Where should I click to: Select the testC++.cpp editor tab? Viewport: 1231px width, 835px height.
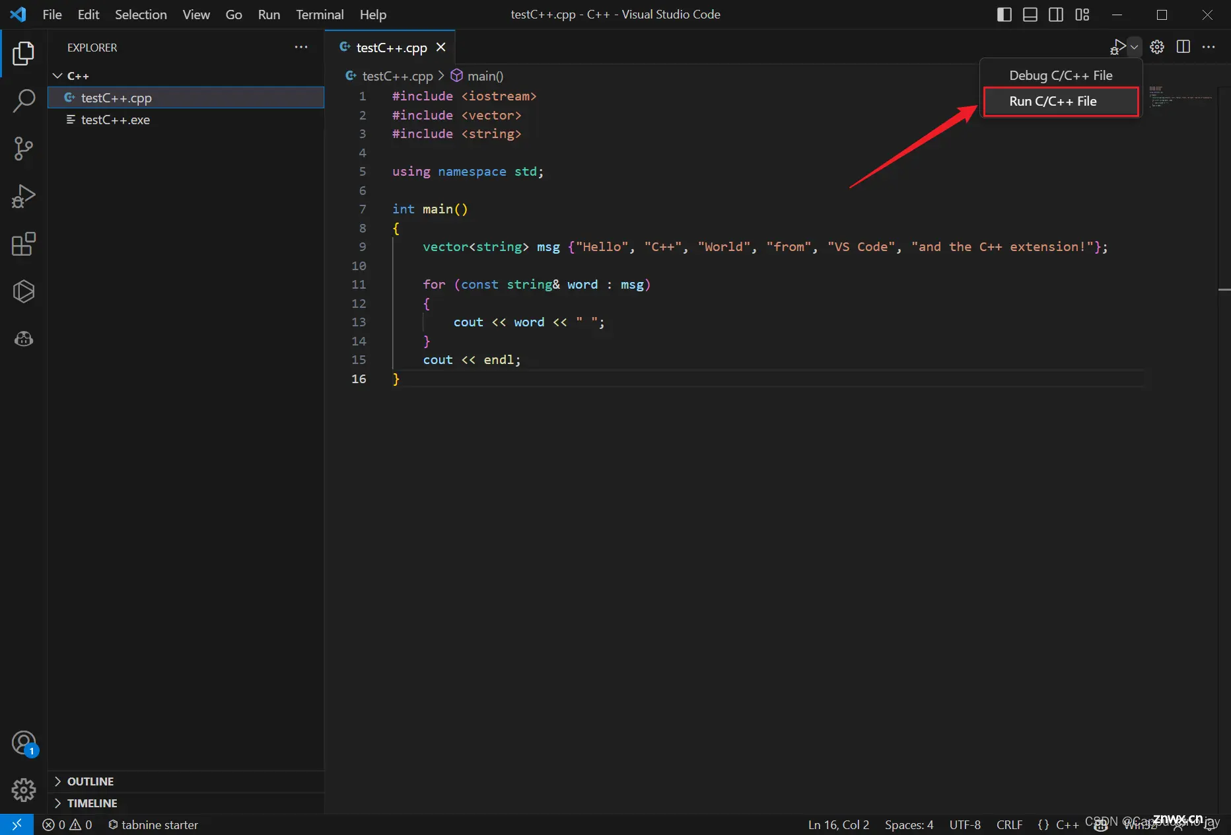391,48
